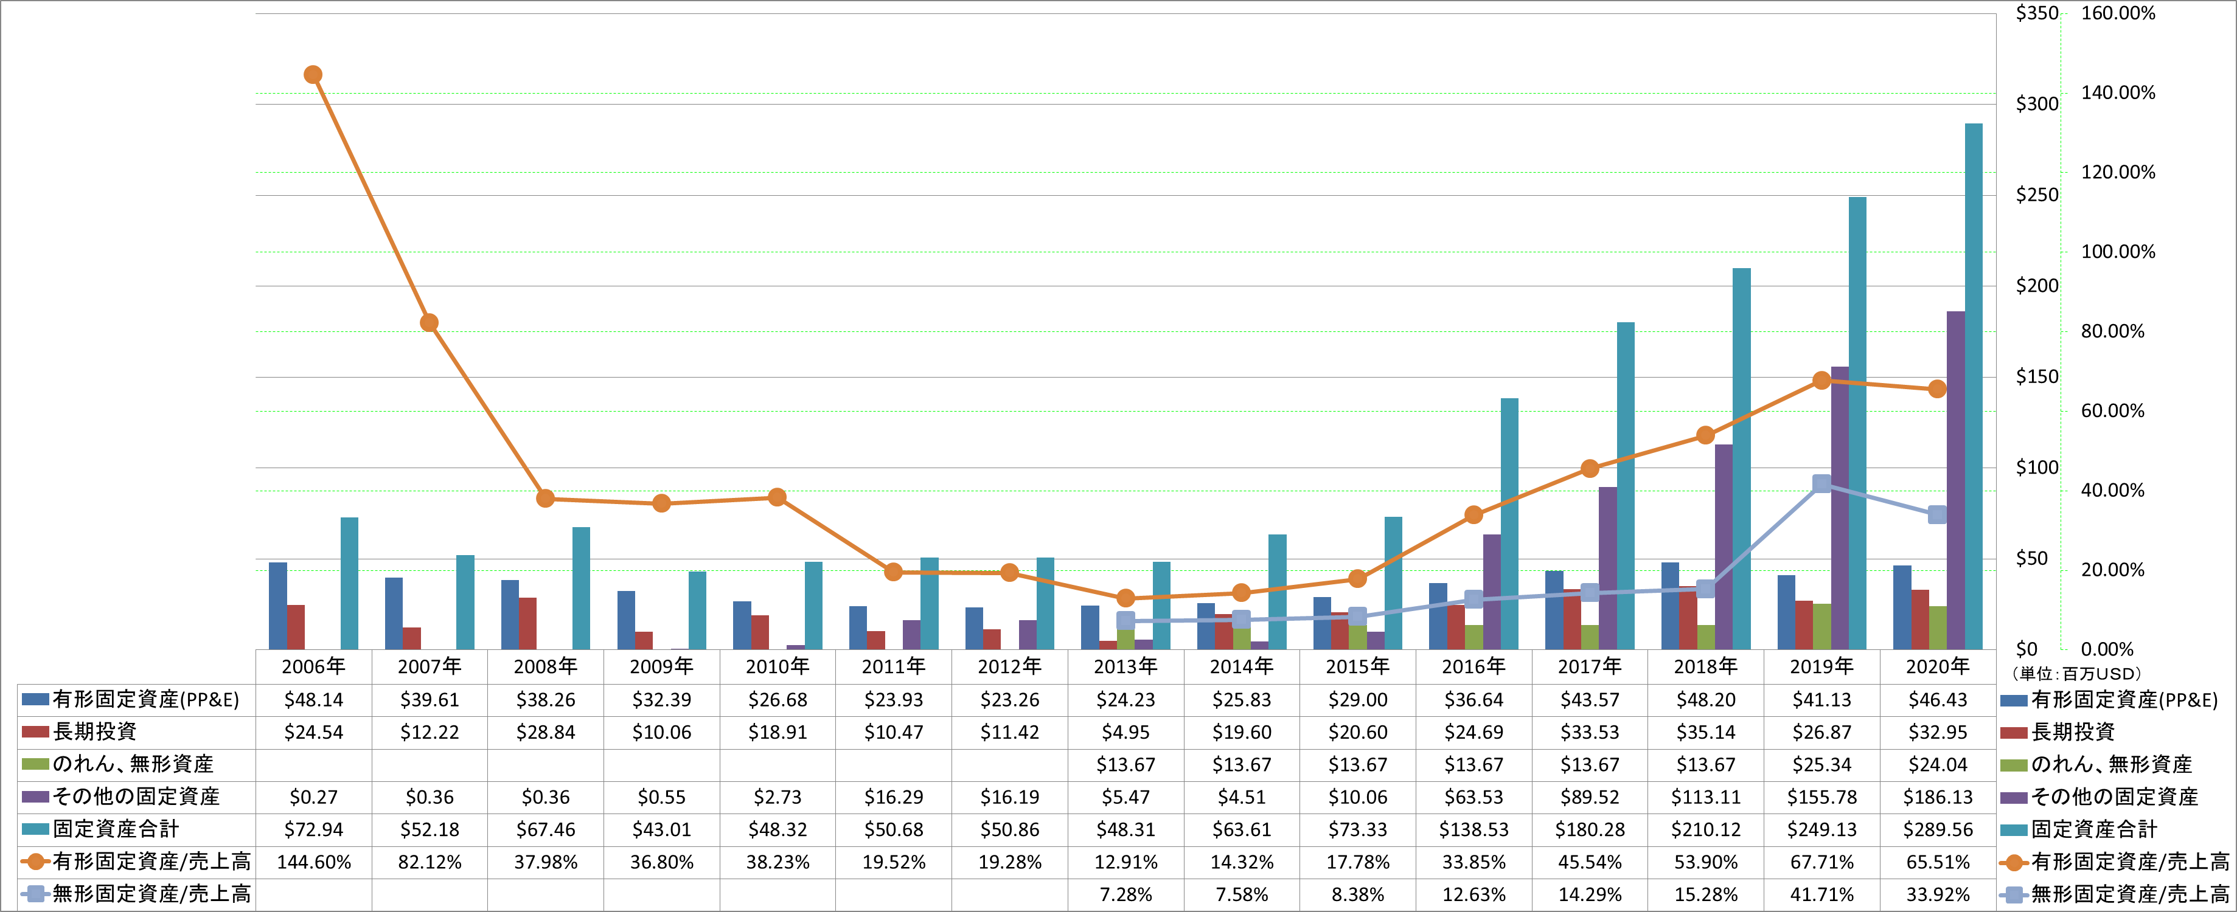Click the cell value 41.71%
The height and width of the screenshot is (912, 2237).
tap(1822, 894)
